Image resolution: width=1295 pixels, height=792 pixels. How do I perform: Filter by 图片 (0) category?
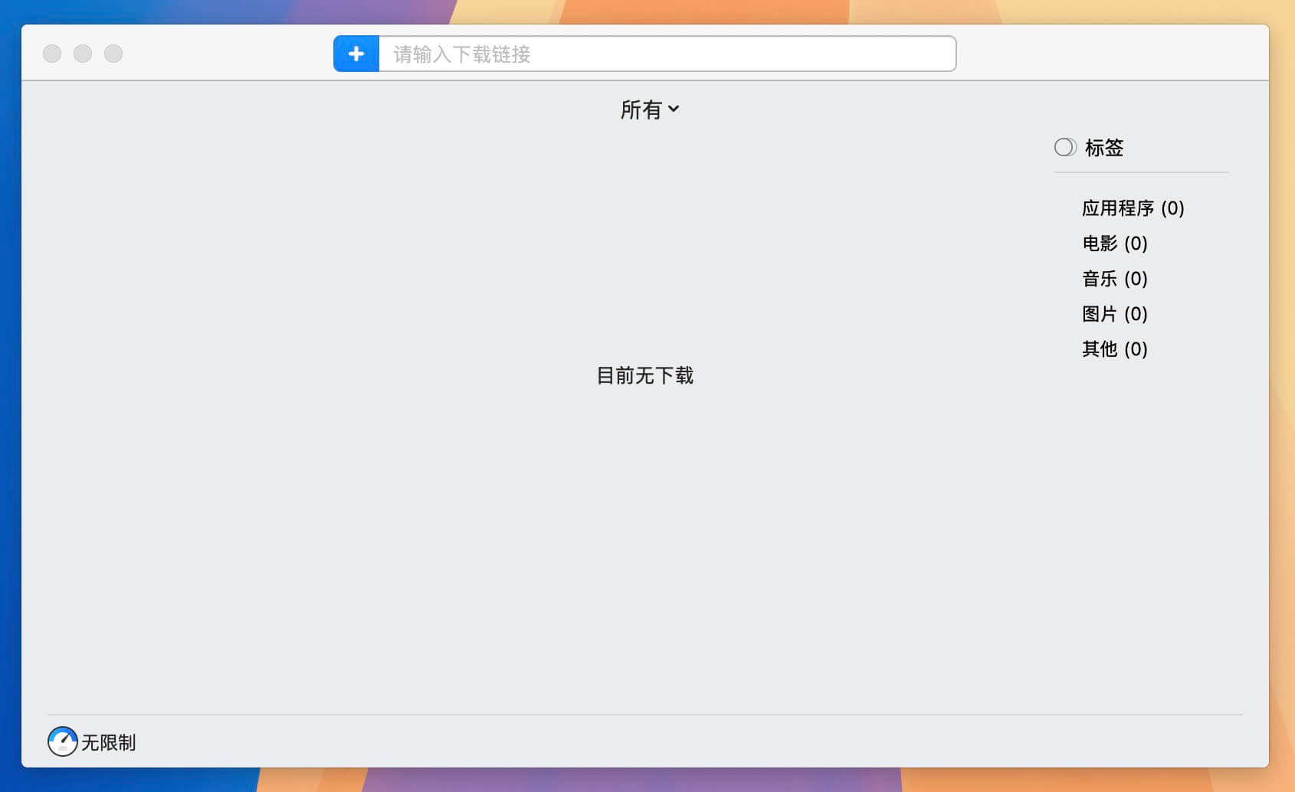tap(1114, 314)
